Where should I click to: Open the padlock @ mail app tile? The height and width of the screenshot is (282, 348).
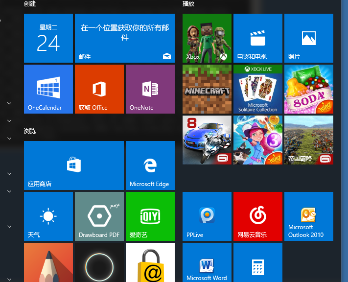150,262
